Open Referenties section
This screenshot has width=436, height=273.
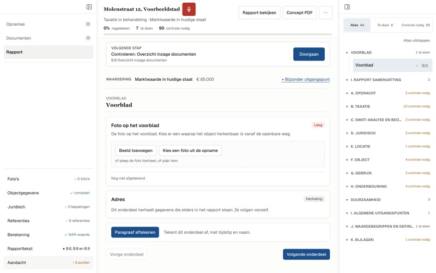click(x=49, y=221)
